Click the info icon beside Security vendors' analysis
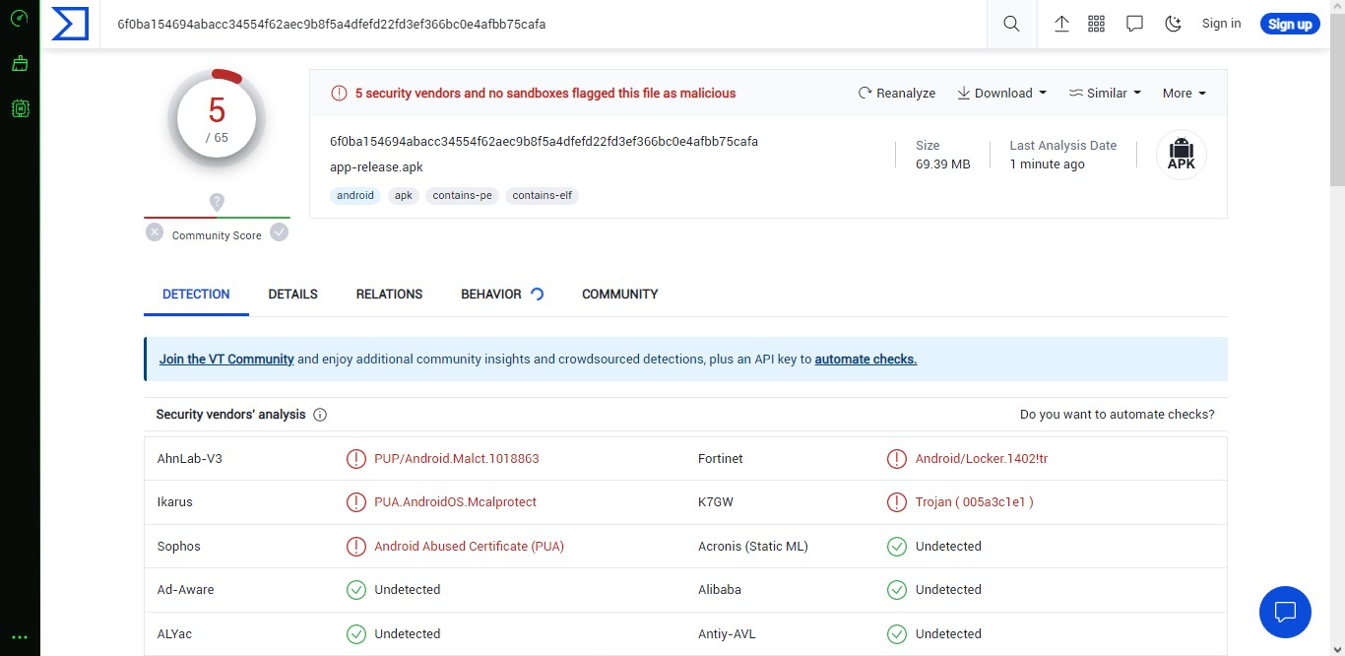 click(320, 415)
